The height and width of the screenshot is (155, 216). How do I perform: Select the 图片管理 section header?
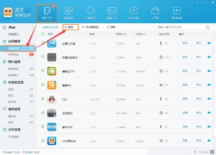point(14,62)
